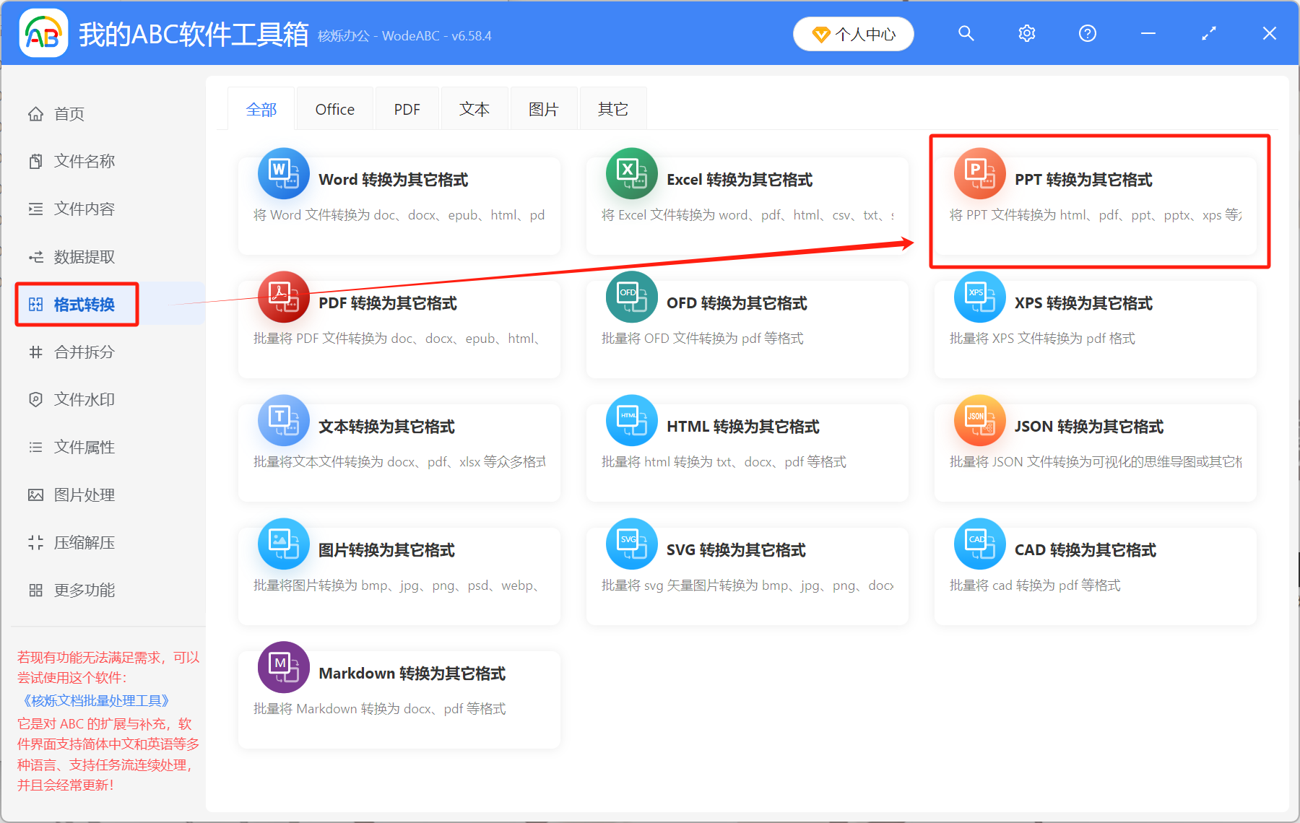Select 合并拆分 in the sidebar
The height and width of the screenshot is (823, 1300).
click(x=83, y=352)
